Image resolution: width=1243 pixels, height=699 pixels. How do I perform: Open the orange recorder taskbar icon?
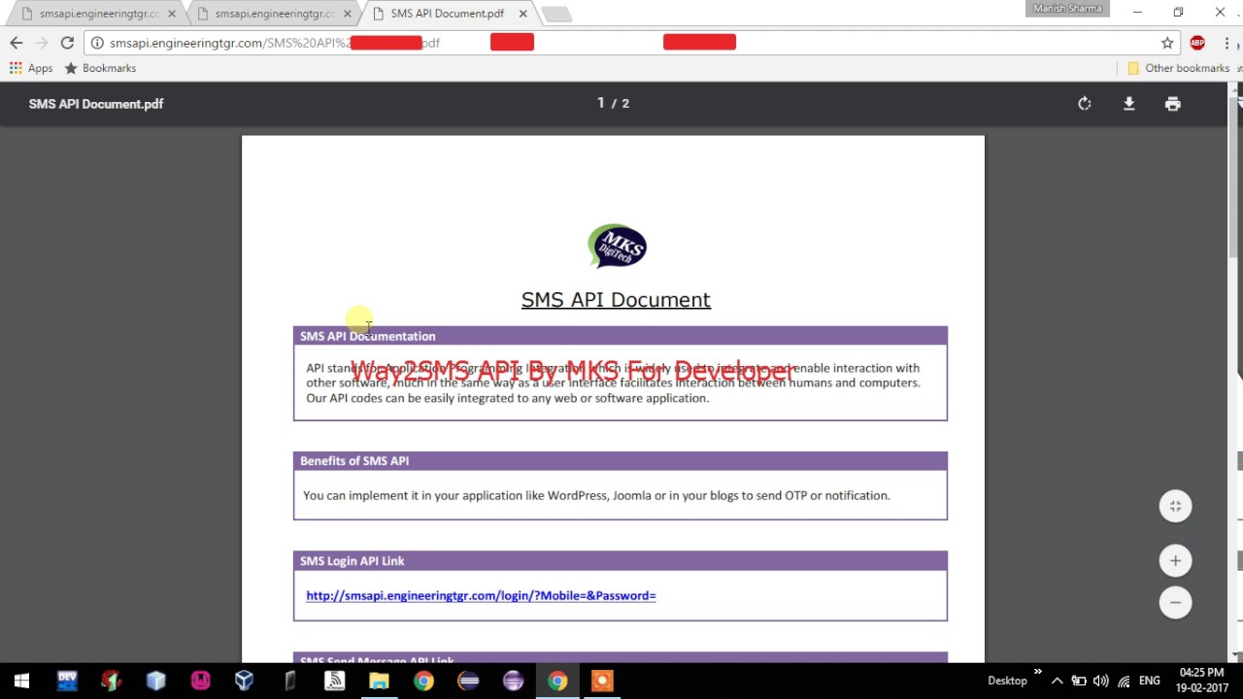(602, 681)
